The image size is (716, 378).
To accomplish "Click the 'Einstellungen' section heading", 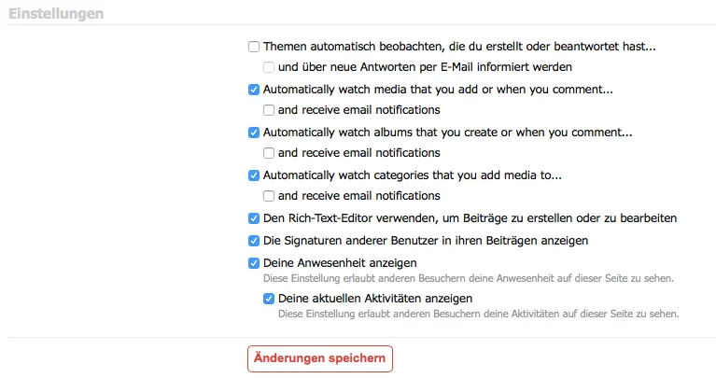I will point(56,14).
